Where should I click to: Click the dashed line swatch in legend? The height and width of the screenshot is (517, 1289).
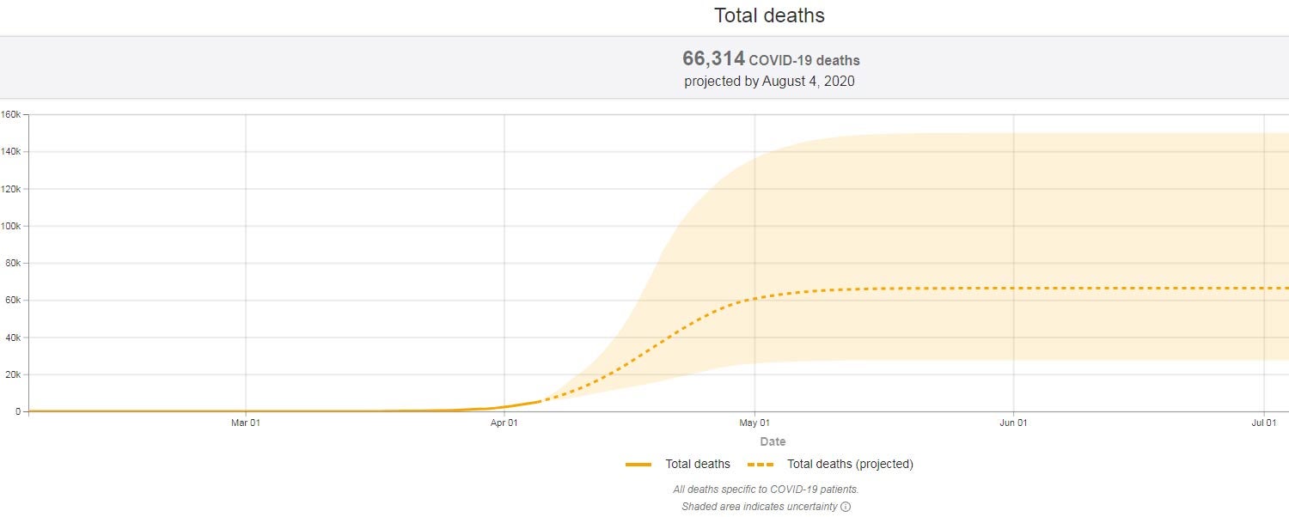click(761, 465)
